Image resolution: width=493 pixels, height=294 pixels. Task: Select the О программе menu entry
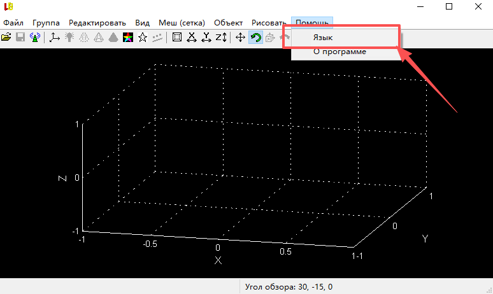339,52
